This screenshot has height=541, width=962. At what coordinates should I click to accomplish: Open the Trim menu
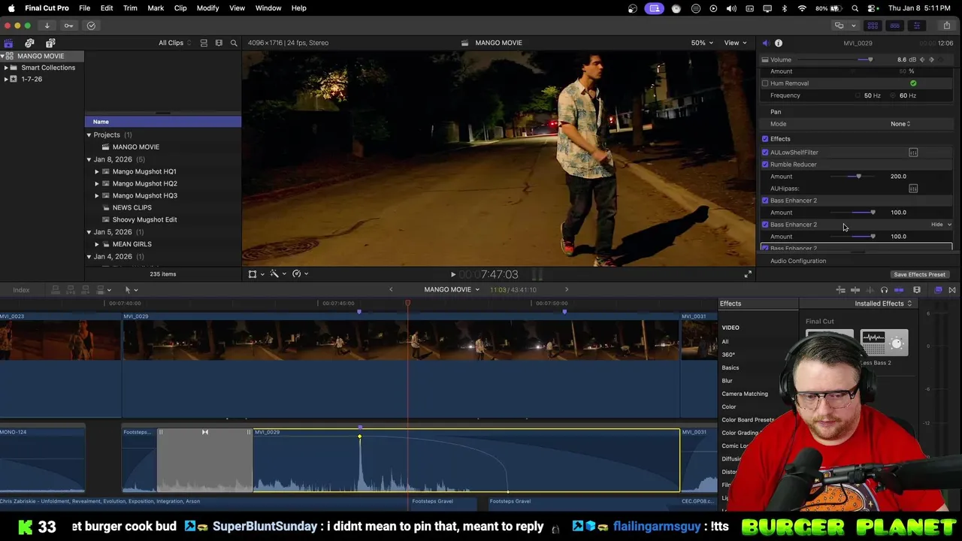130,8
